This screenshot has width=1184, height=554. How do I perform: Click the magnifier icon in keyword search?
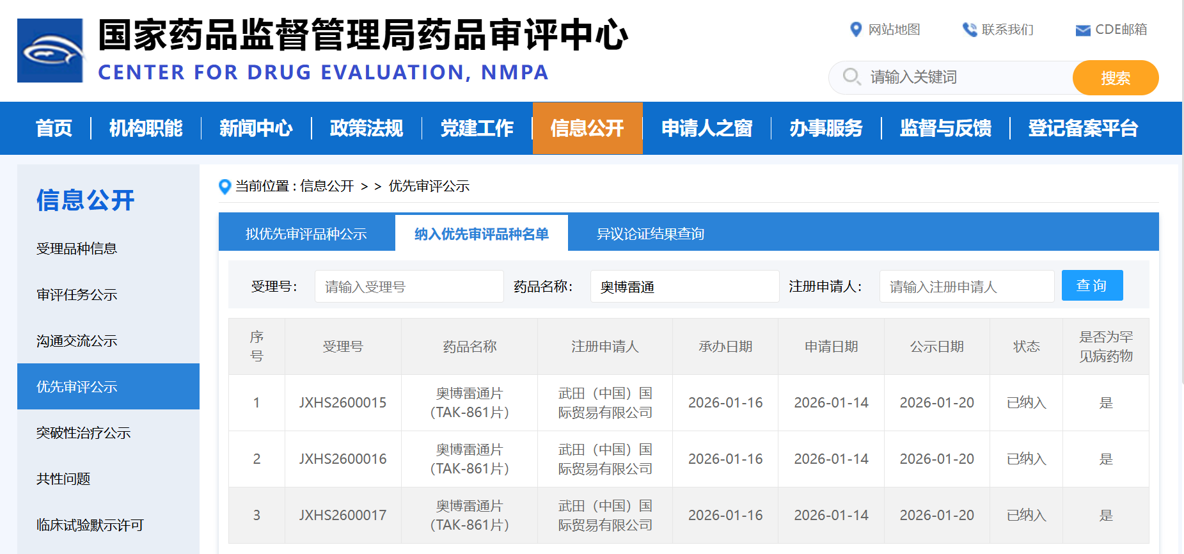coord(851,77)
